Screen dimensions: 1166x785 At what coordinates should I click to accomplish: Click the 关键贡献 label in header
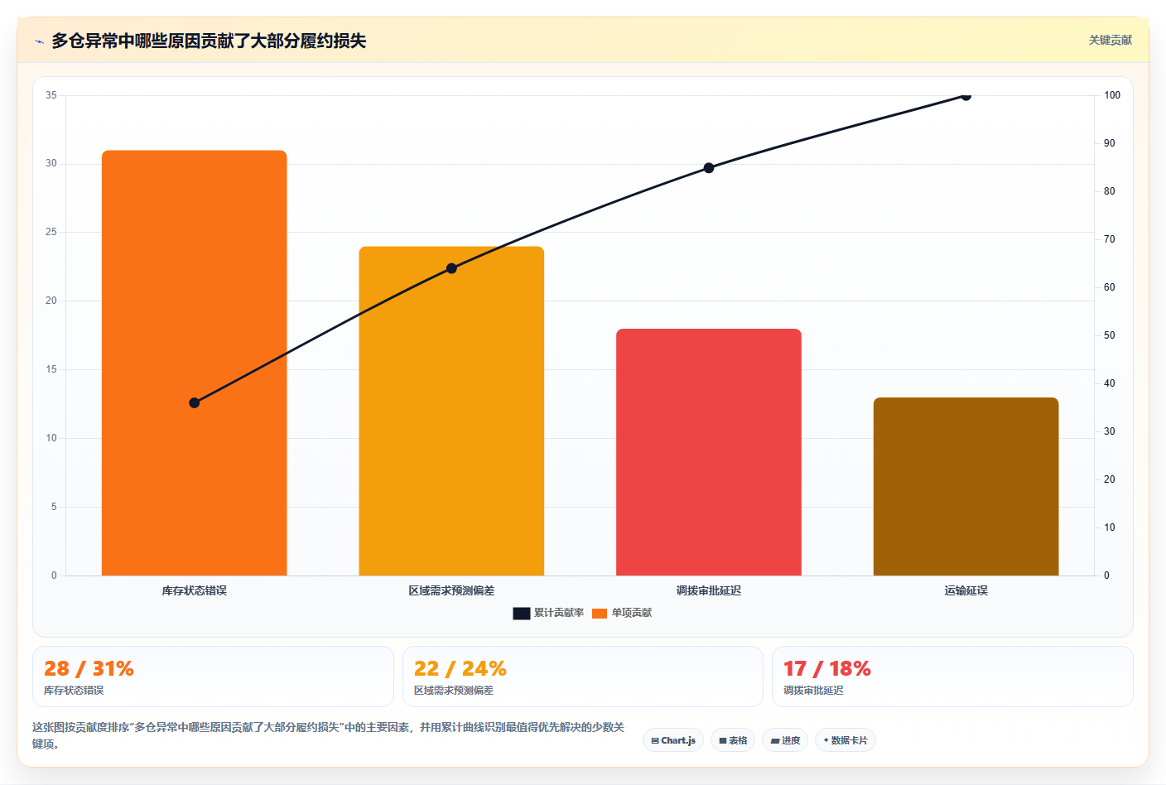pos(1110,41)
